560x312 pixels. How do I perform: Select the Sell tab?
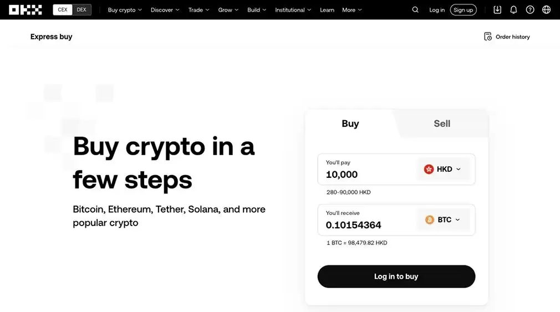442,124
